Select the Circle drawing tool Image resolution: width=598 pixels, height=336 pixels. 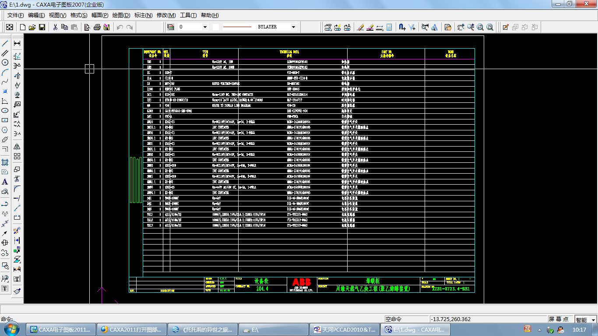pos(5,63)
